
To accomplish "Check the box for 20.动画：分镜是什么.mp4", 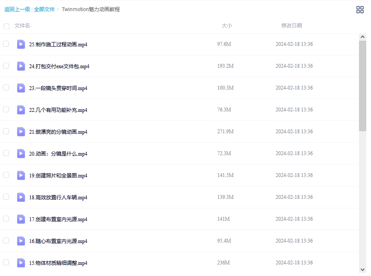I will 6,153.
